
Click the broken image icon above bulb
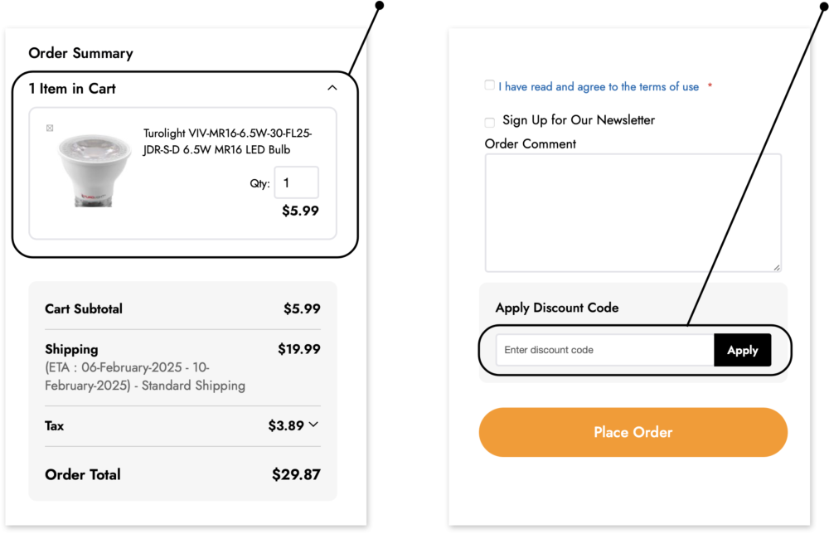click(x=50, y=128)
